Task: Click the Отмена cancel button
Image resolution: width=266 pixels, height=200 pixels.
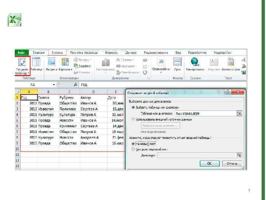Action: coord(232,163)
